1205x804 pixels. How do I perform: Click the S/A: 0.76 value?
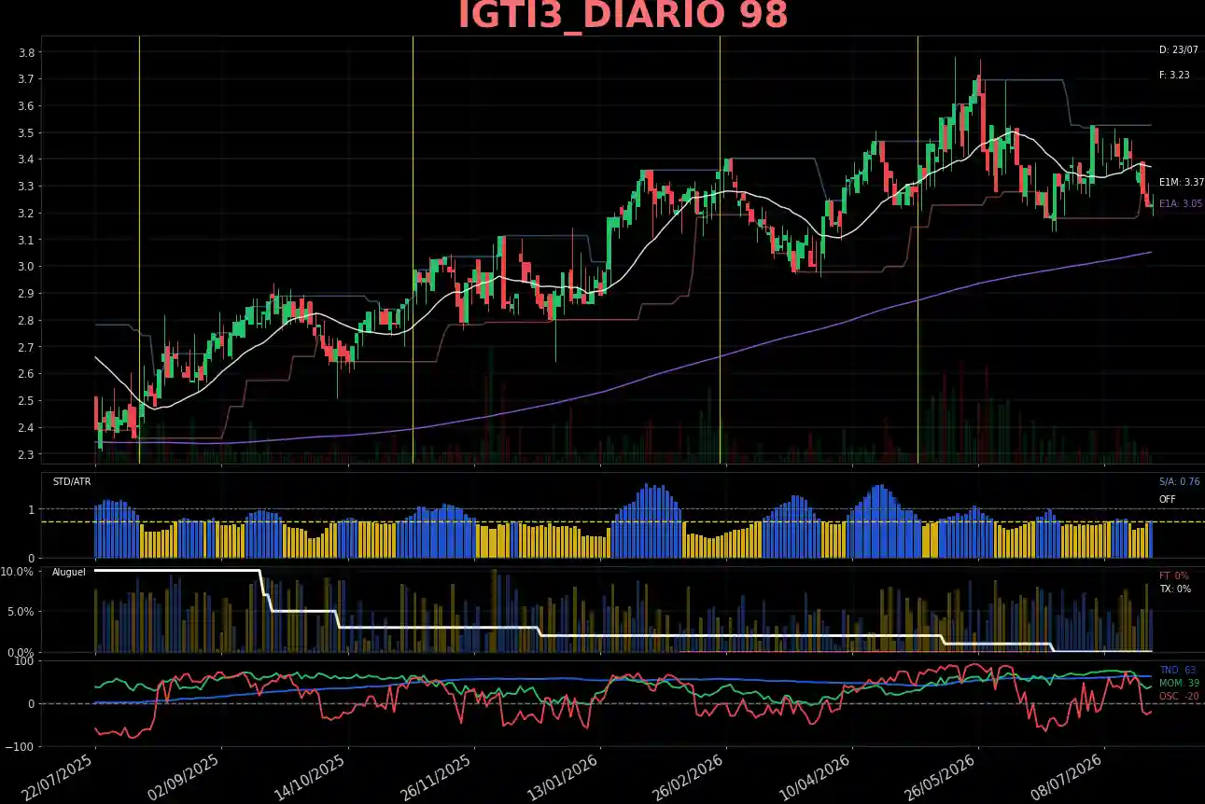[x=1179, y=482]
